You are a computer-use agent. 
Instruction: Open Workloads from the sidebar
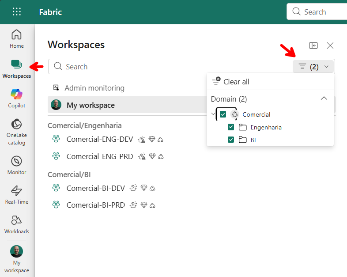17,224
